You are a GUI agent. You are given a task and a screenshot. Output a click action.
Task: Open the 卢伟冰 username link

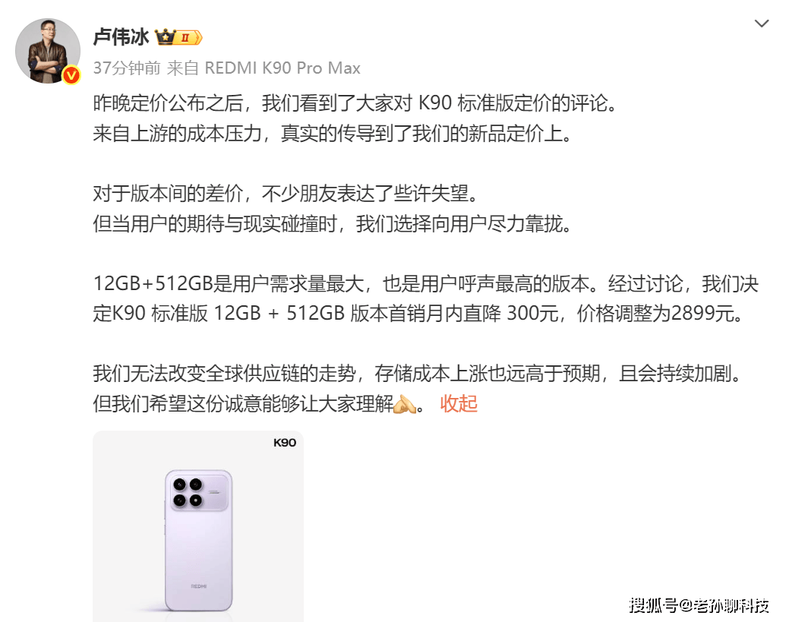[121, 37]
